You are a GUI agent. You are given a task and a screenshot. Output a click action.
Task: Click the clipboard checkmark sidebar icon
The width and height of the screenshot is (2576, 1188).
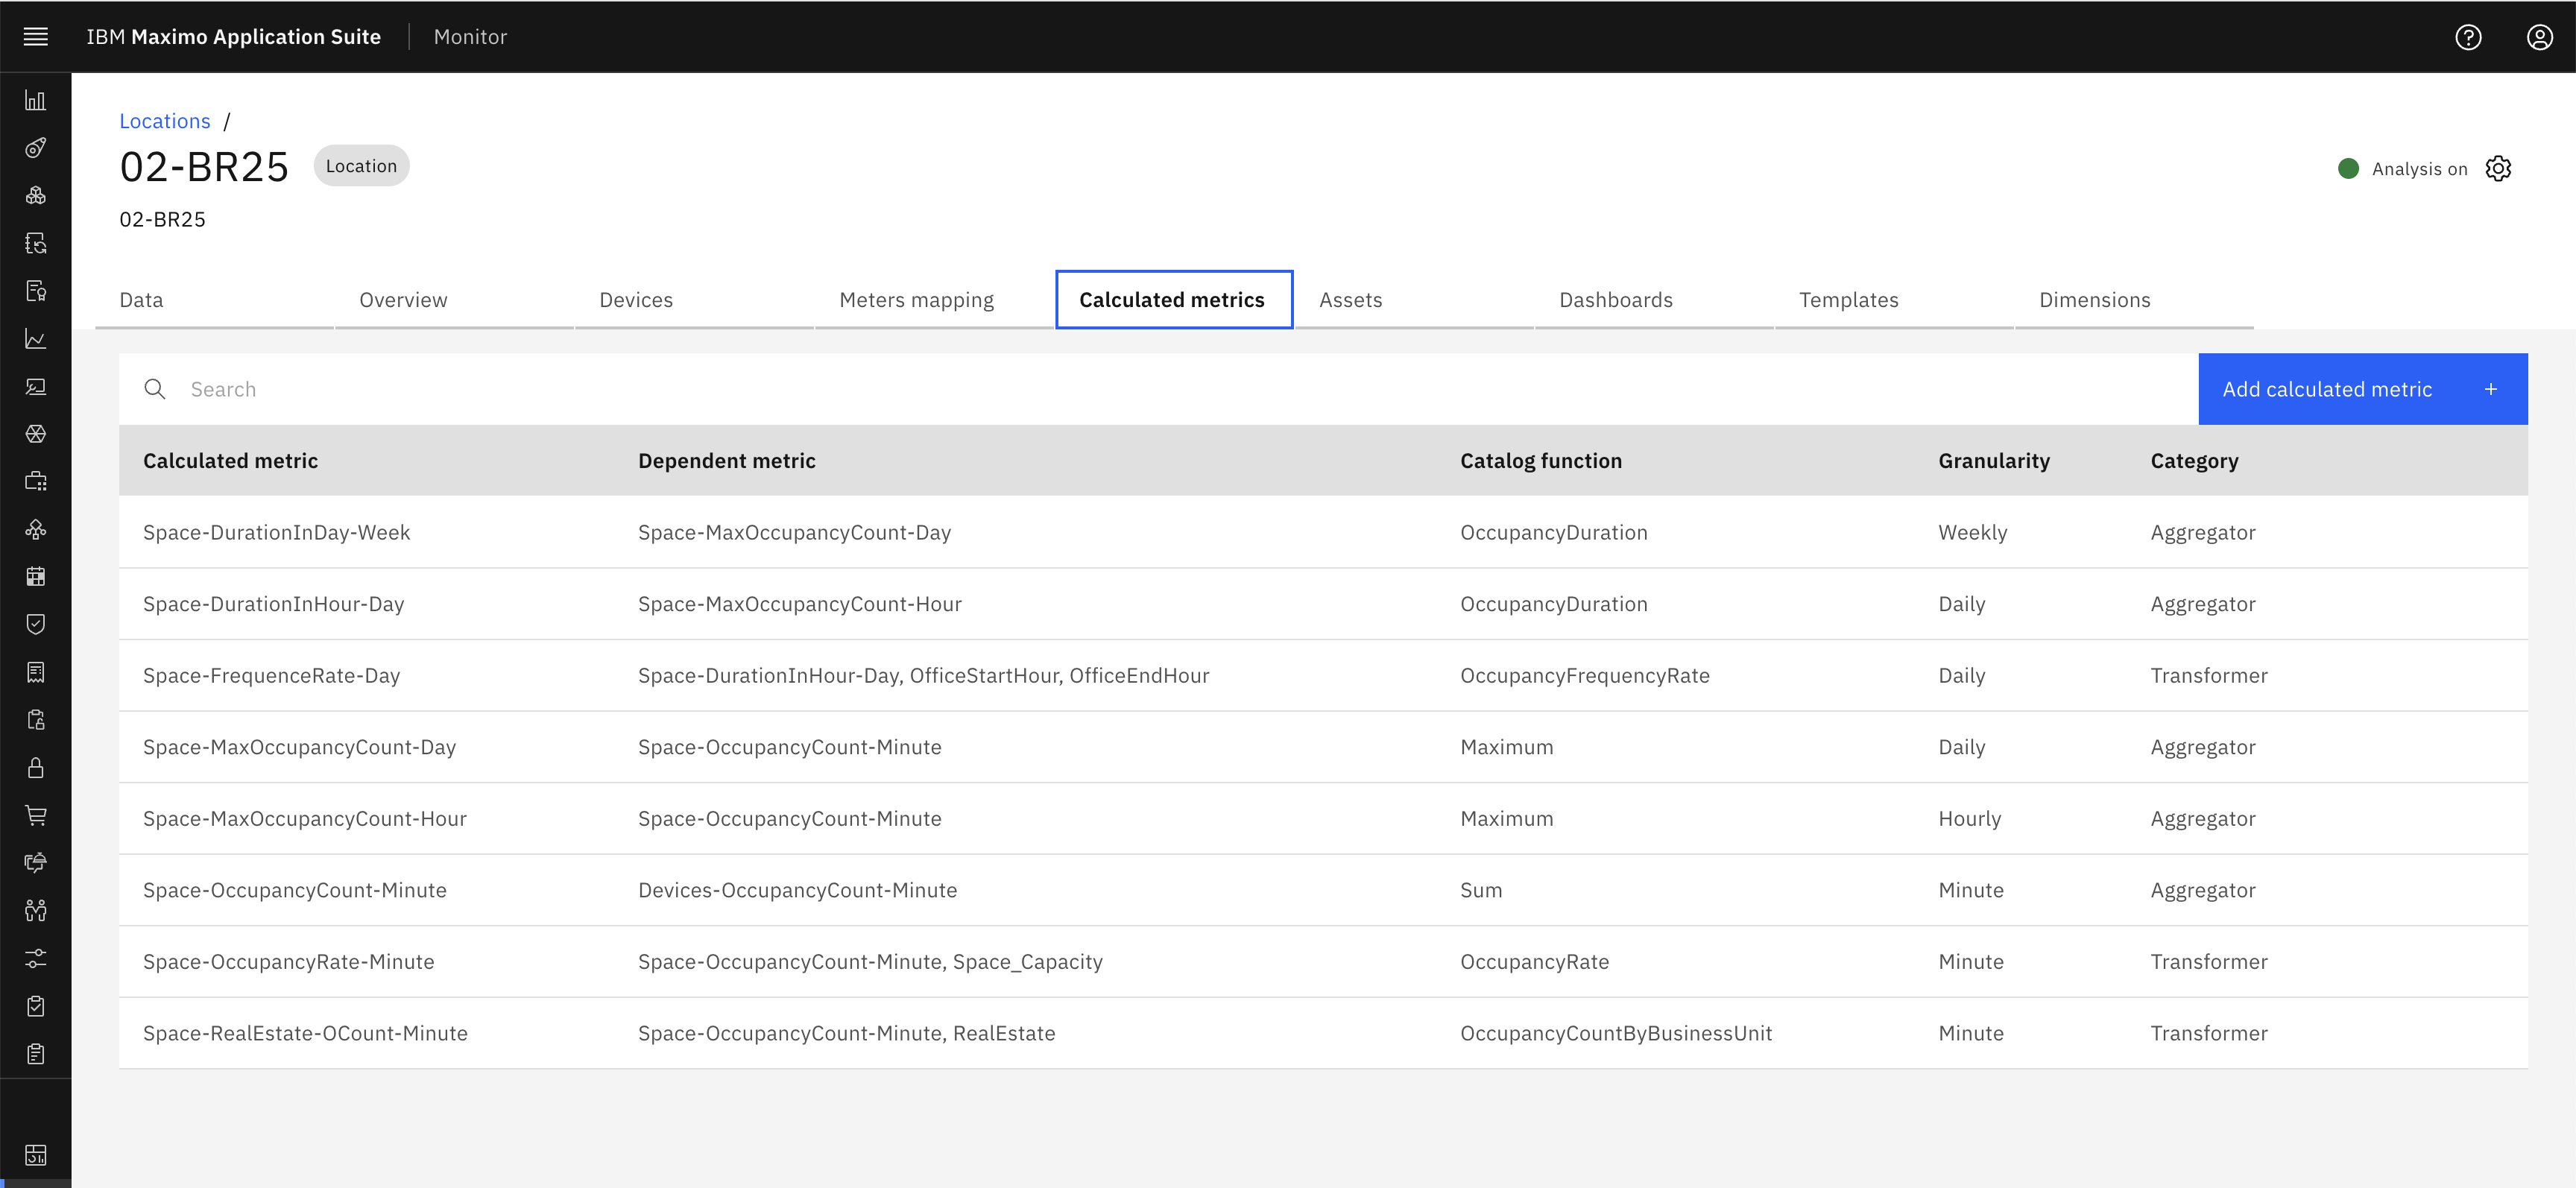pos(36,1006)
